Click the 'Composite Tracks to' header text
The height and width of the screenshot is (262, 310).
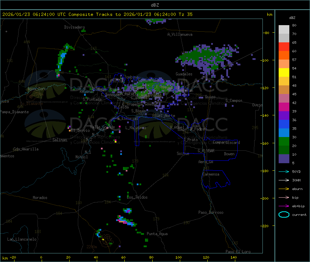(94, 14)
